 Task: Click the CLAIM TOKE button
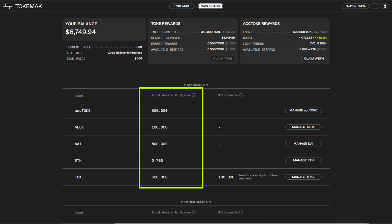point(222,59)
